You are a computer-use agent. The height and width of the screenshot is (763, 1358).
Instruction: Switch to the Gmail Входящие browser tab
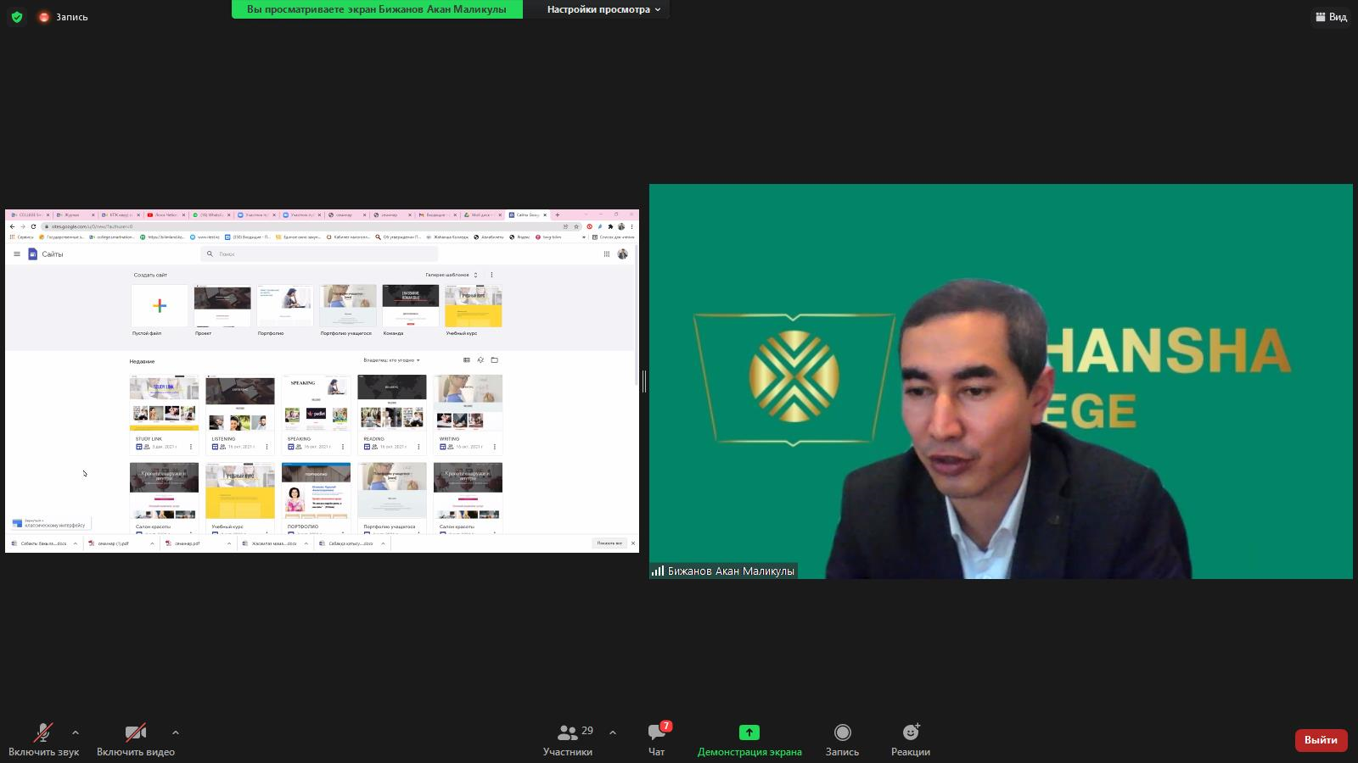pyautogui.click(x=438, y=214)
